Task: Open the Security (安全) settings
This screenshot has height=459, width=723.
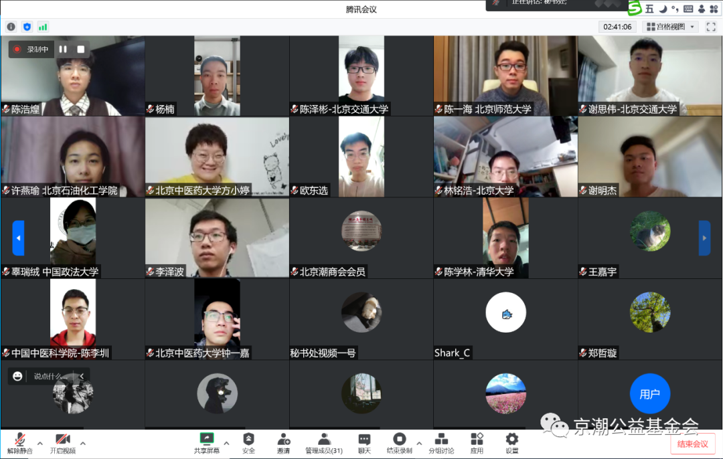Action: [x=248, y=443]
